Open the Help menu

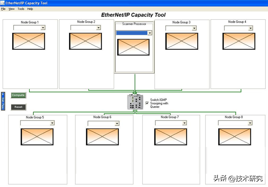click(x=30, y=9)
